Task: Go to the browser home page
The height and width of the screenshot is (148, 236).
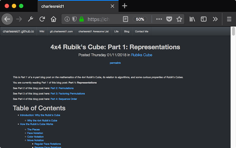Action: (53, 19)
